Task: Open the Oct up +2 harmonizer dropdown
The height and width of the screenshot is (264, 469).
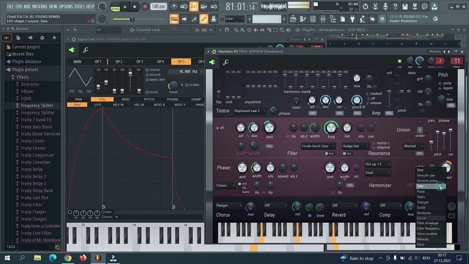Action: [x=377, y=164]
